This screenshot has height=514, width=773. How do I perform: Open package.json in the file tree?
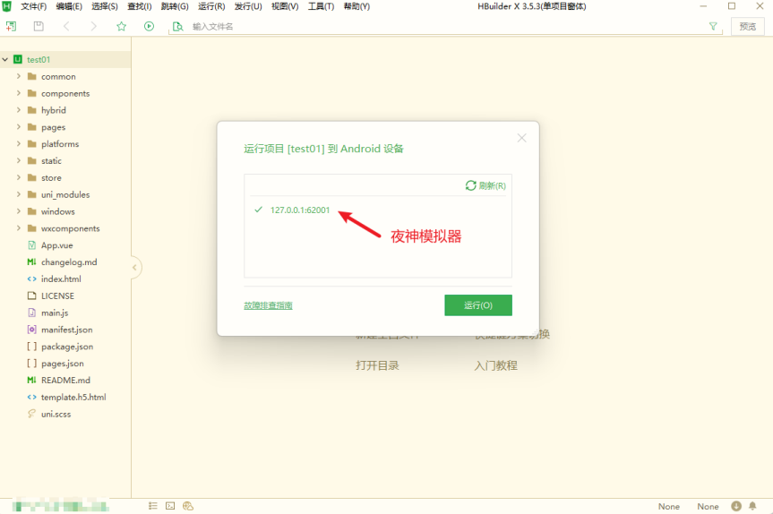tap(67, 347)
